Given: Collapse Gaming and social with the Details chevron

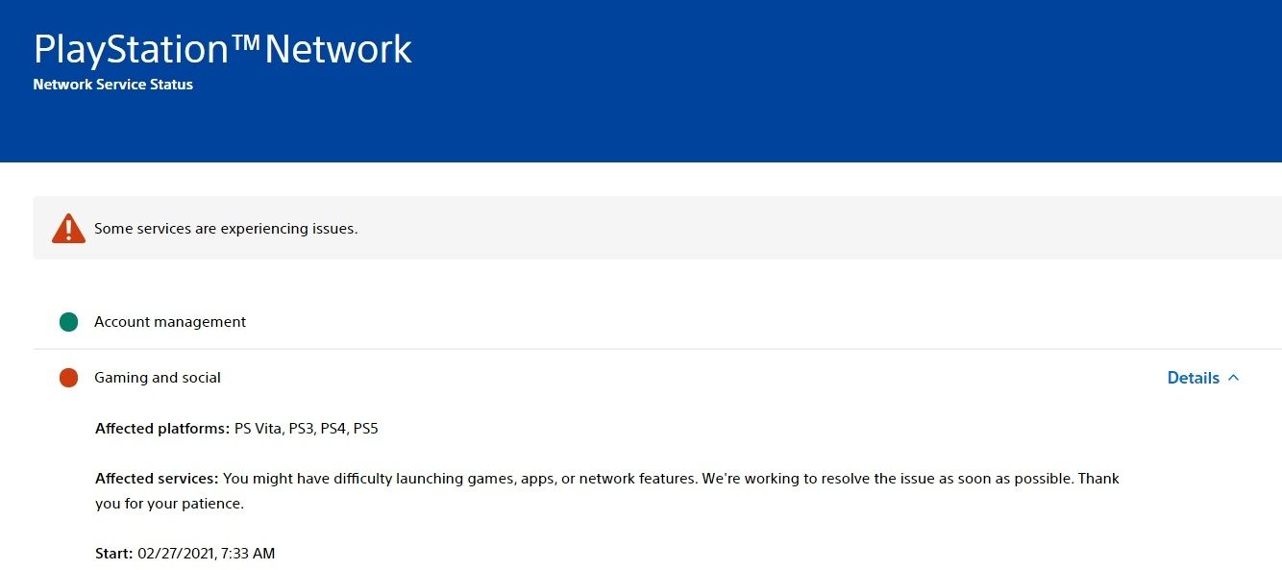Looking at the screenshot, I should click(x=1234, y=378).
